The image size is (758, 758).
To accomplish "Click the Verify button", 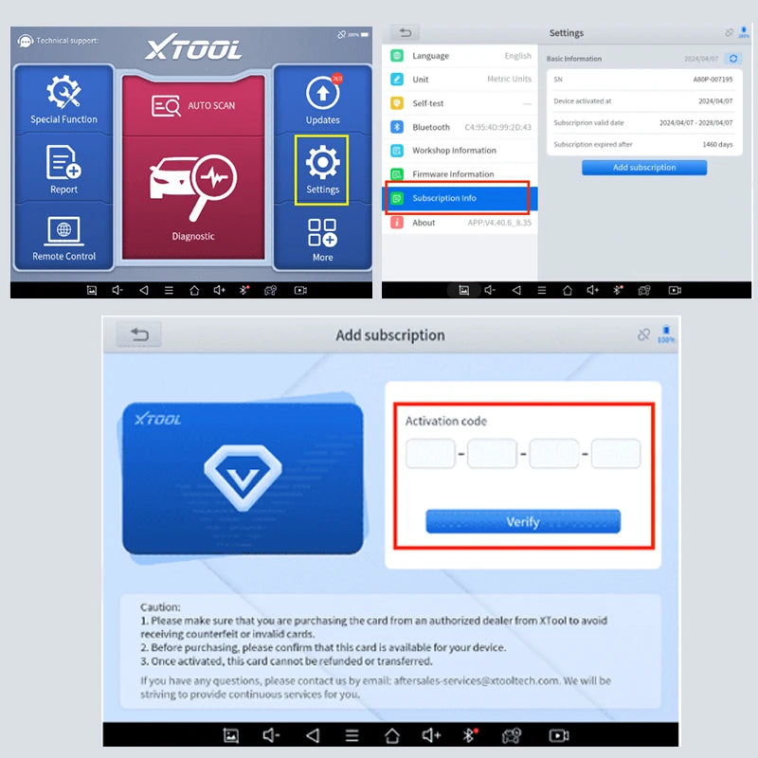I will (523, 521).
